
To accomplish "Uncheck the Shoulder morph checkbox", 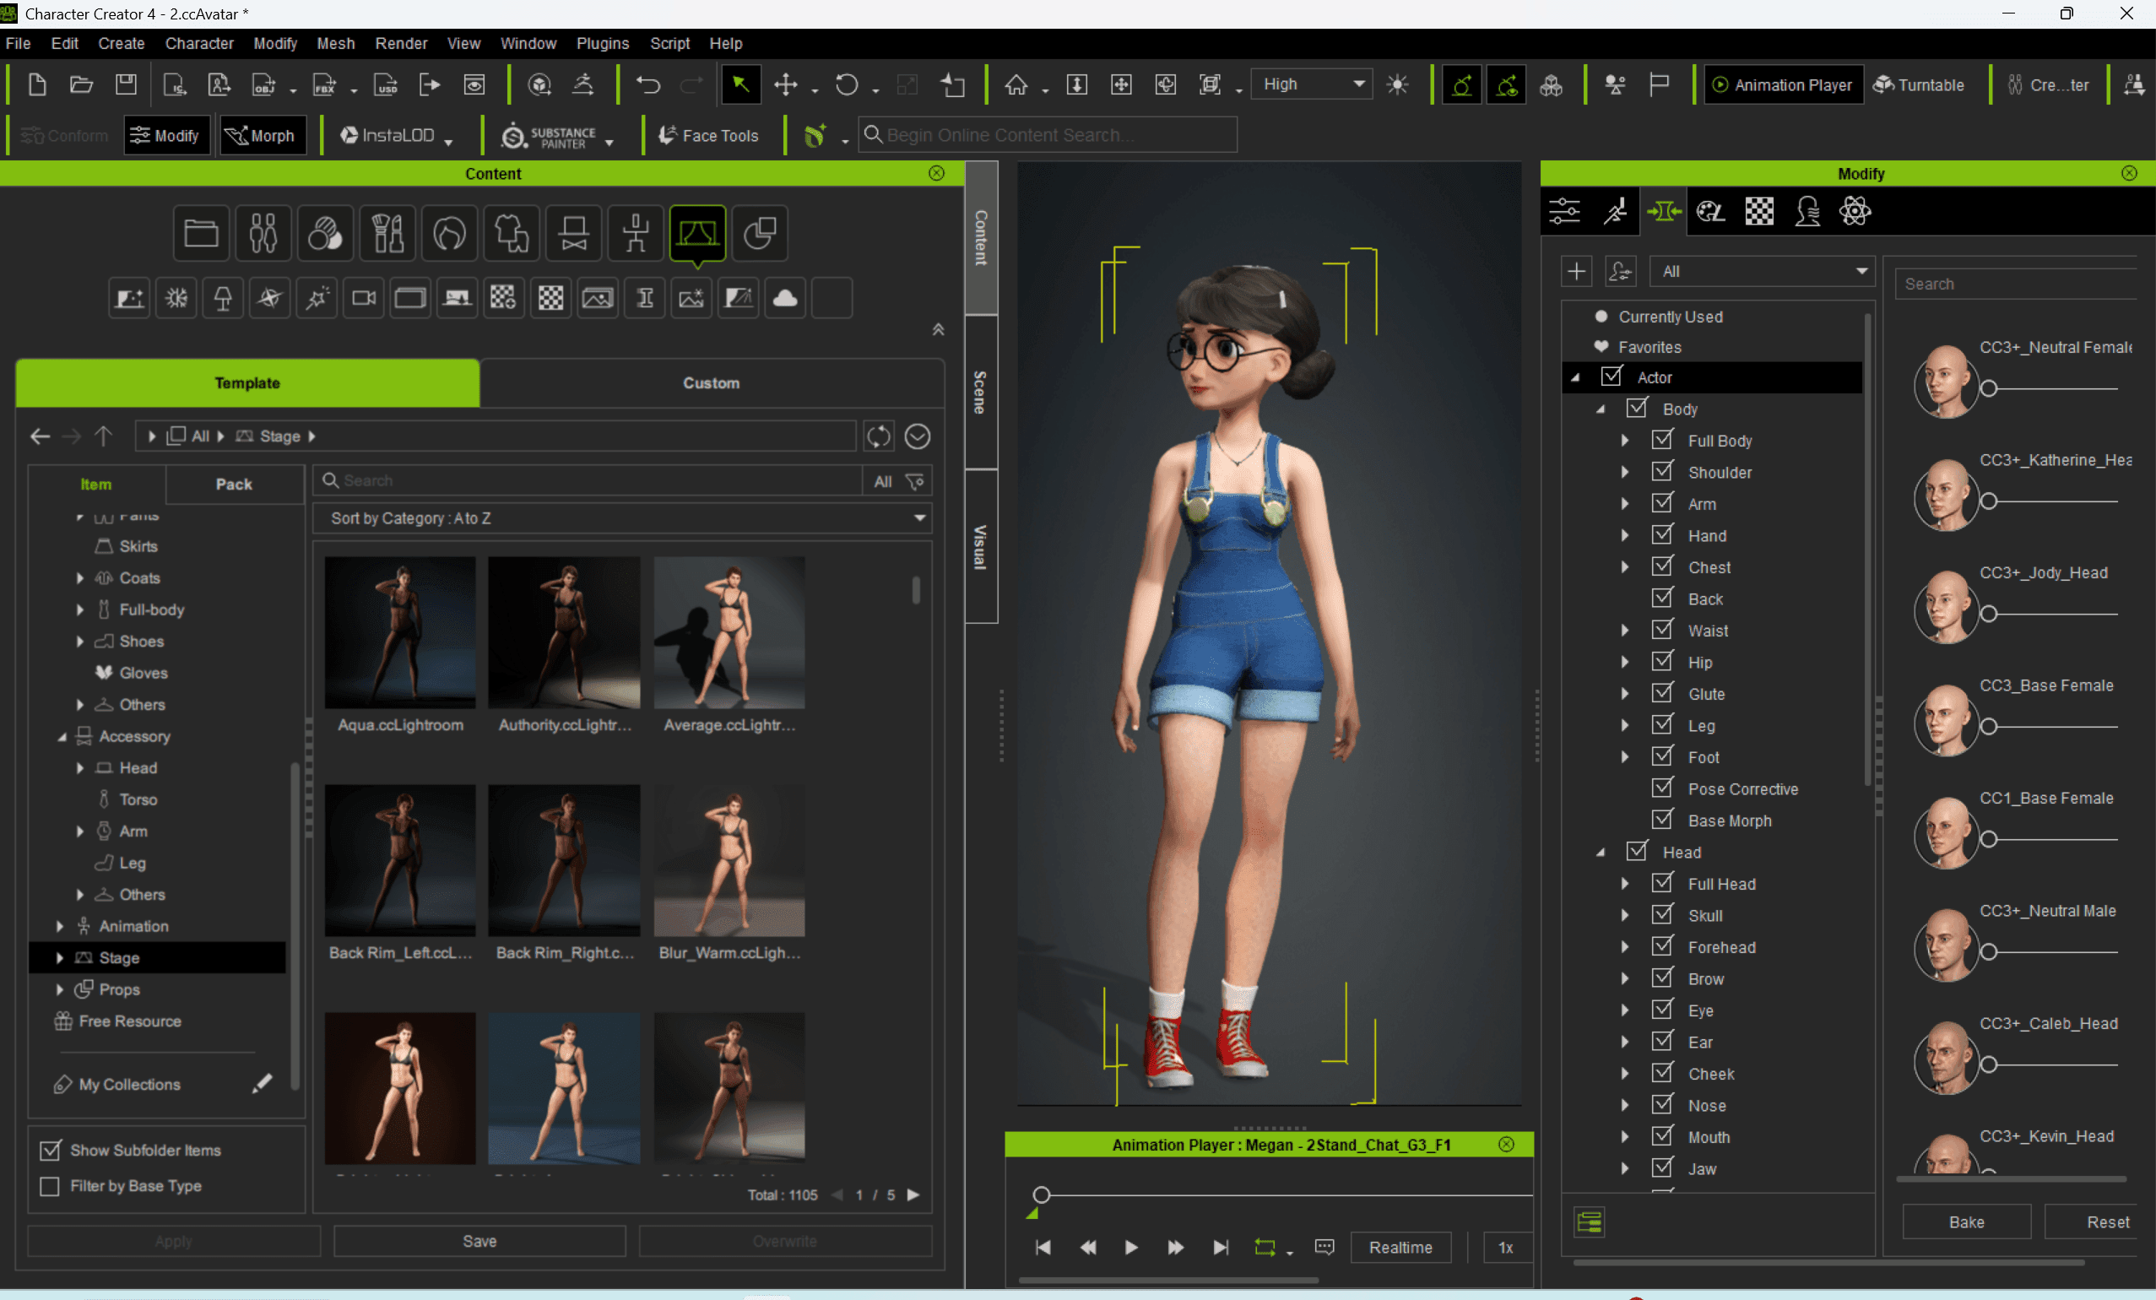I will tap(1661, 472).
